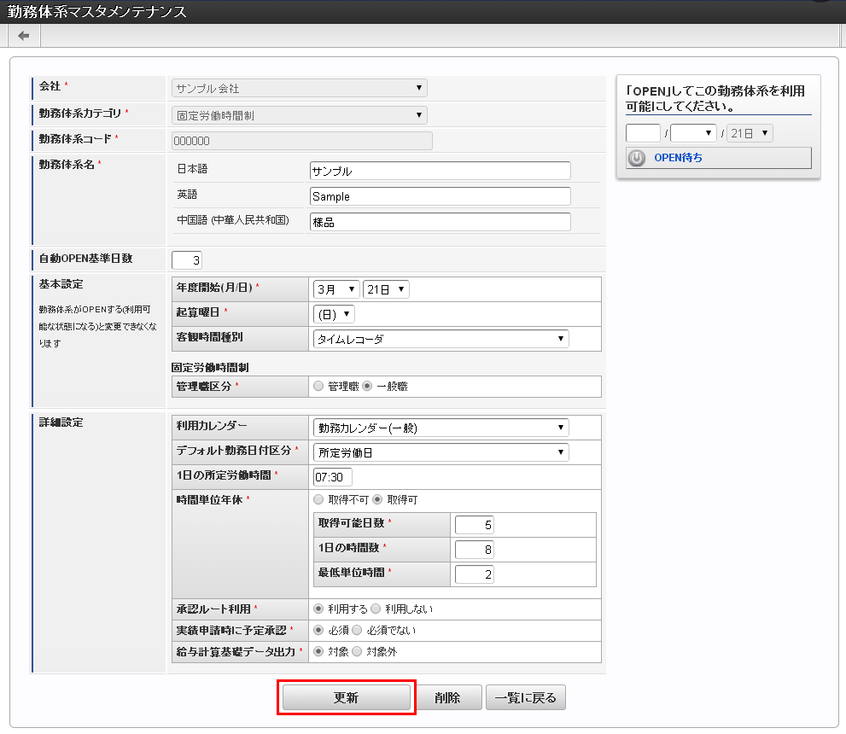Select 必須でない for 実績申請時に予定承認
The image size is (846, 734).
[358, 631]
